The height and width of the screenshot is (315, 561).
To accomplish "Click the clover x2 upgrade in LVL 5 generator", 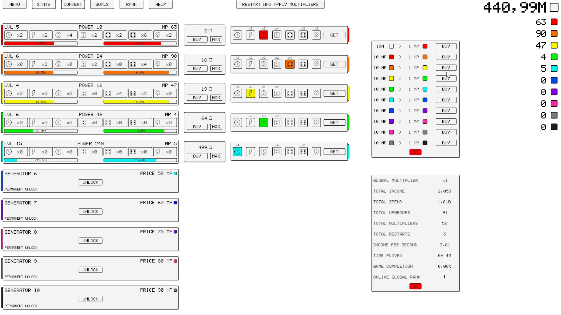I will coord(165,35).
